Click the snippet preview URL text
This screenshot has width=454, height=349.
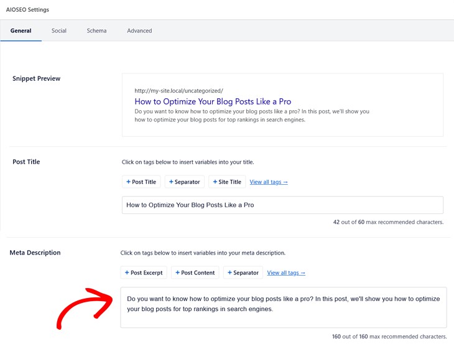[178, 90]
